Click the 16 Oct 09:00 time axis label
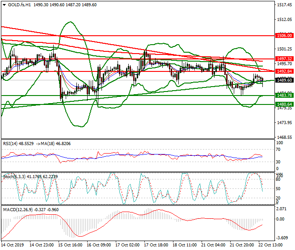 tap(99, 245)
